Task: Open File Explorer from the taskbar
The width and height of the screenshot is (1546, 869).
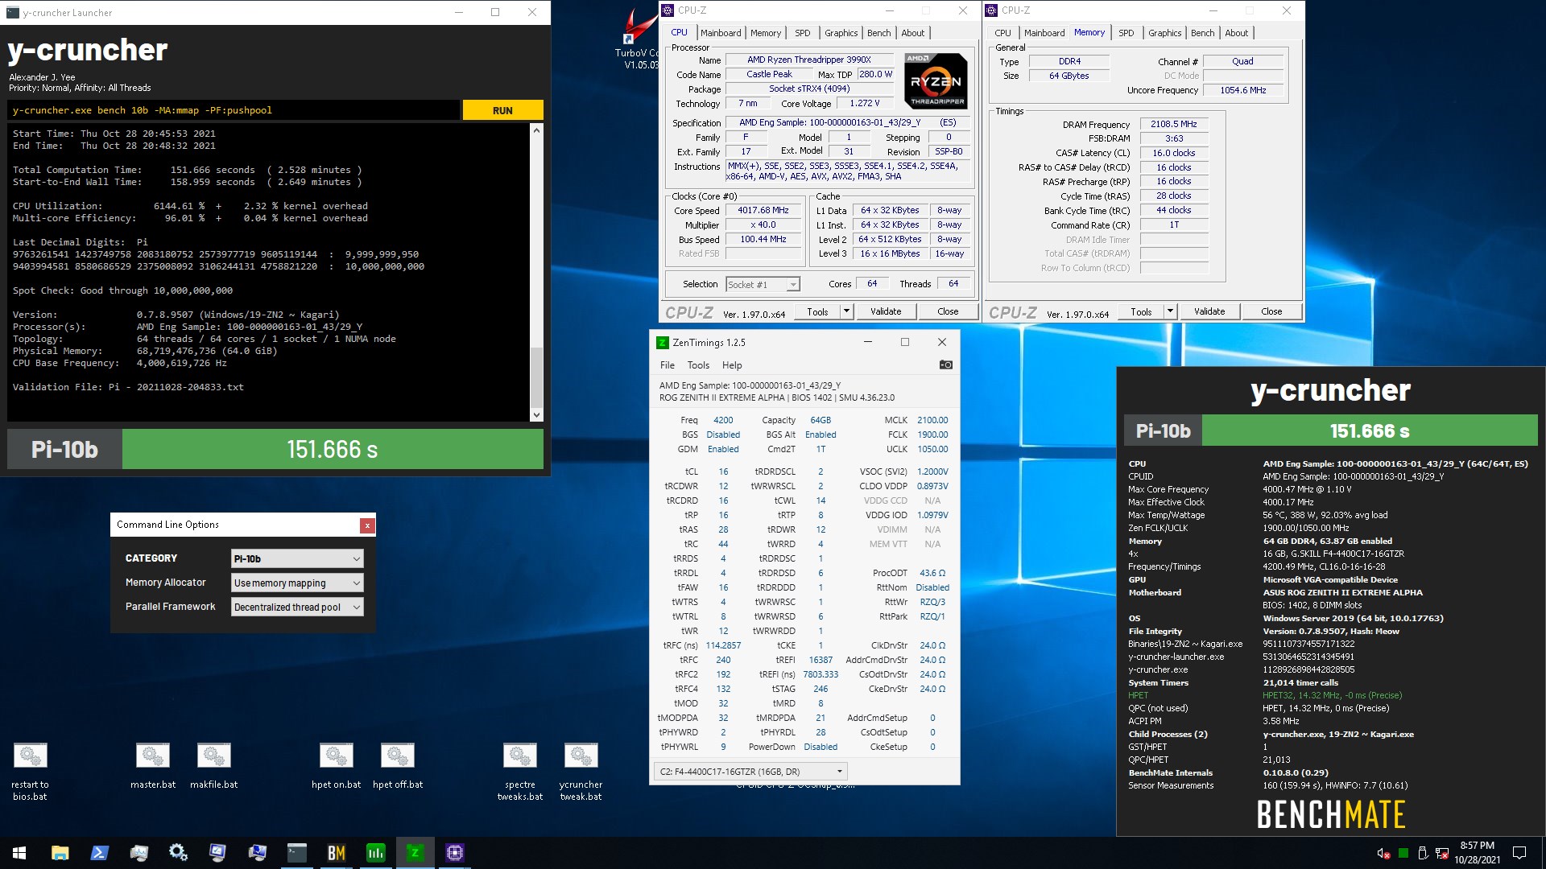Action: [60, 853]
